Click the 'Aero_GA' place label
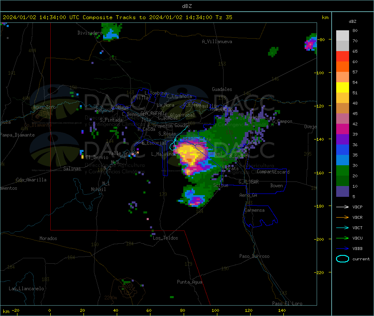The image size is (374, 316). [x=249, y=196]
